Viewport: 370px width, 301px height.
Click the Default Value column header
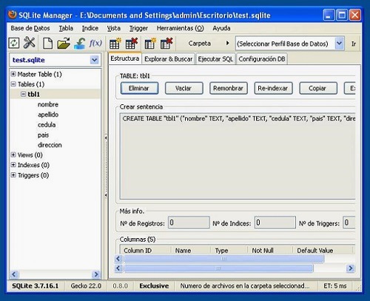coord(323,250)
